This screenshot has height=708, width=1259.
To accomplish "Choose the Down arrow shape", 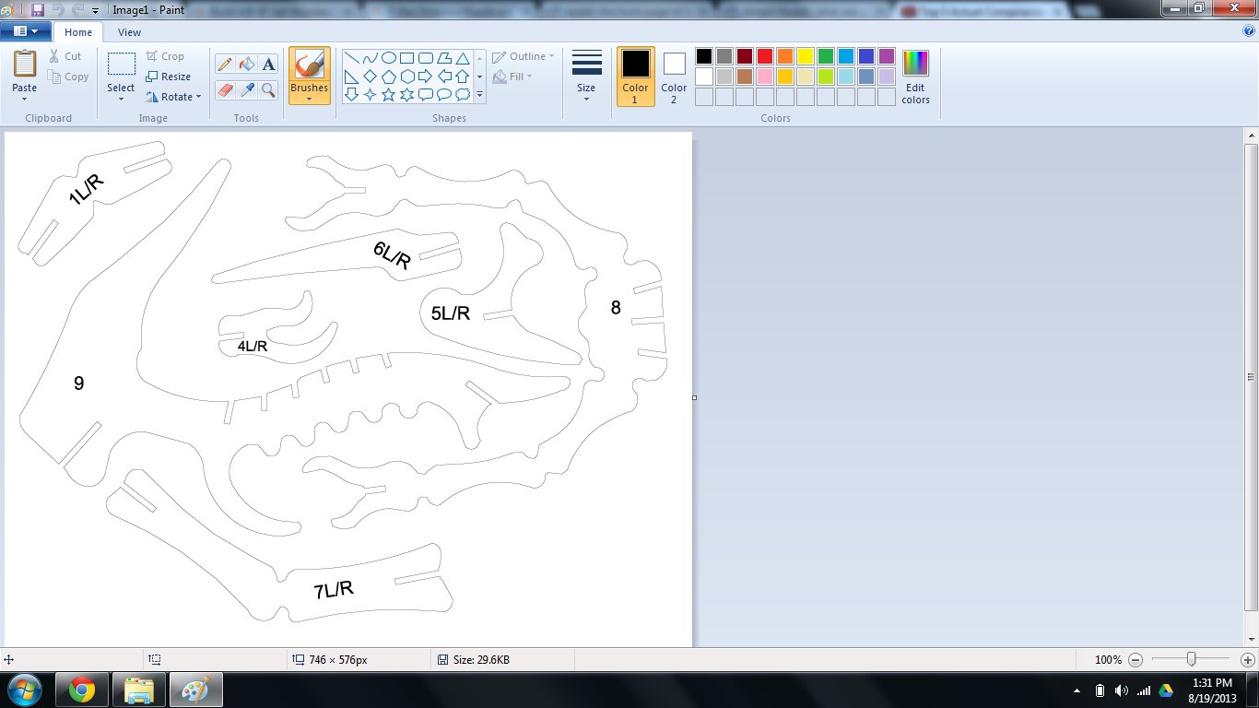I will tap(351, 94).
